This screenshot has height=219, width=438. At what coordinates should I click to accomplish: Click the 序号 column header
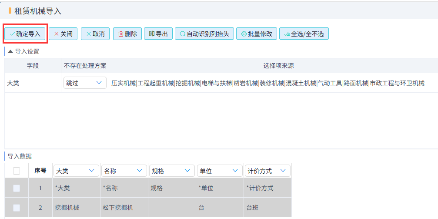point(40,171)
